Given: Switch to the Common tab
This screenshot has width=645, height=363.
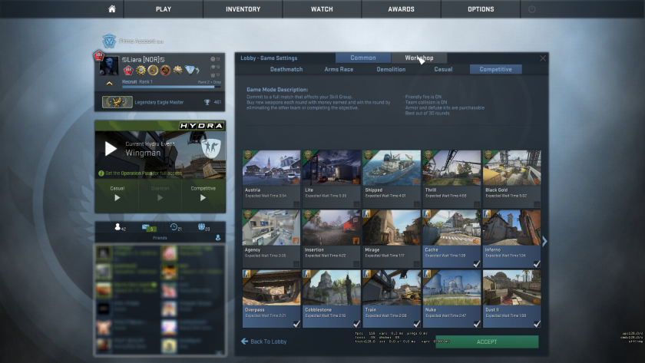Looking at the screenshot, I should pos(362,58).
